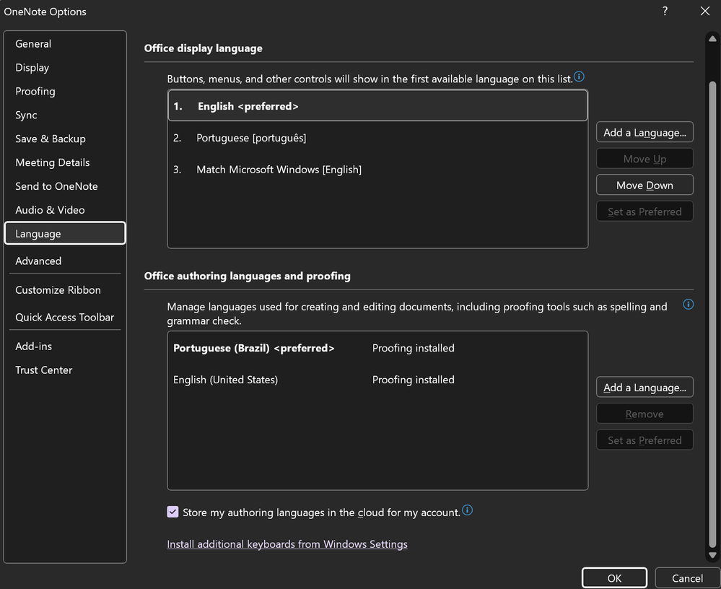Open Audio & Video options
This screenshot has height=589, width=721.
[65, 210]
